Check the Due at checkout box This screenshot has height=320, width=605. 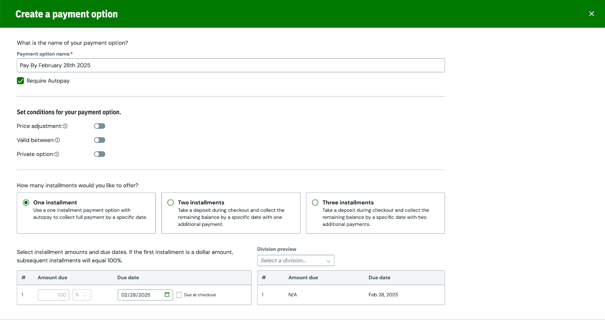pos(179,295)
